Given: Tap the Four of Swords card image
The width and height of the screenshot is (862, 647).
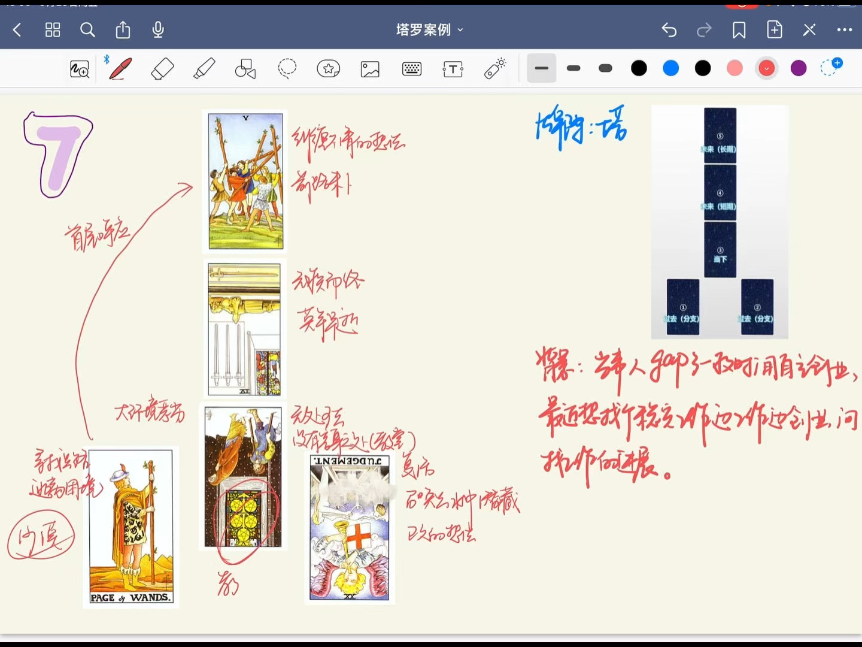Looking at the screenshot, I should click(244, 329).
